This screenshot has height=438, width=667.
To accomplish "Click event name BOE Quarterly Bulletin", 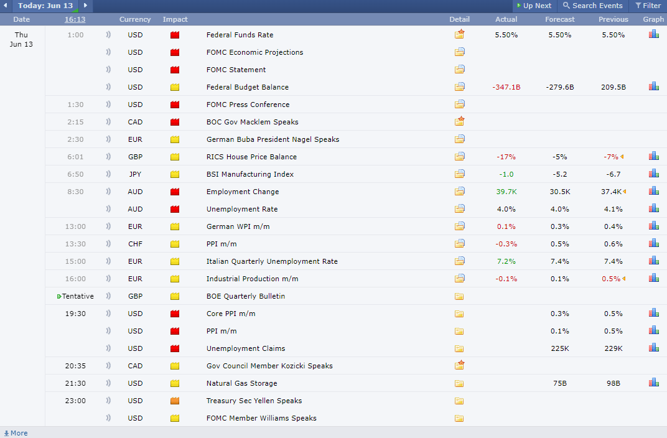I will point(246,296).
